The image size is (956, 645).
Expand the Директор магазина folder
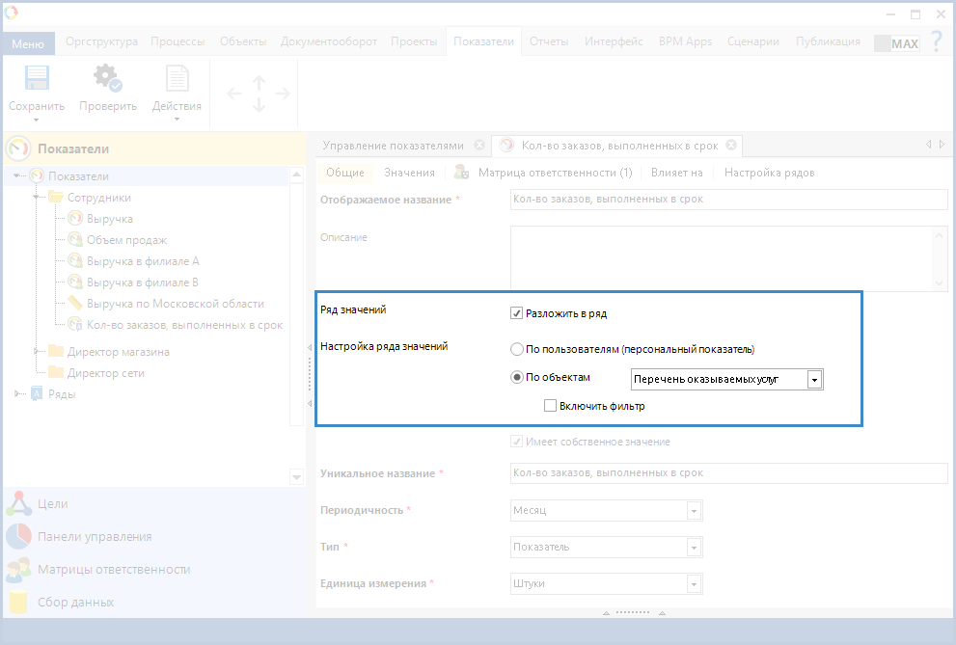coord(37,352)
